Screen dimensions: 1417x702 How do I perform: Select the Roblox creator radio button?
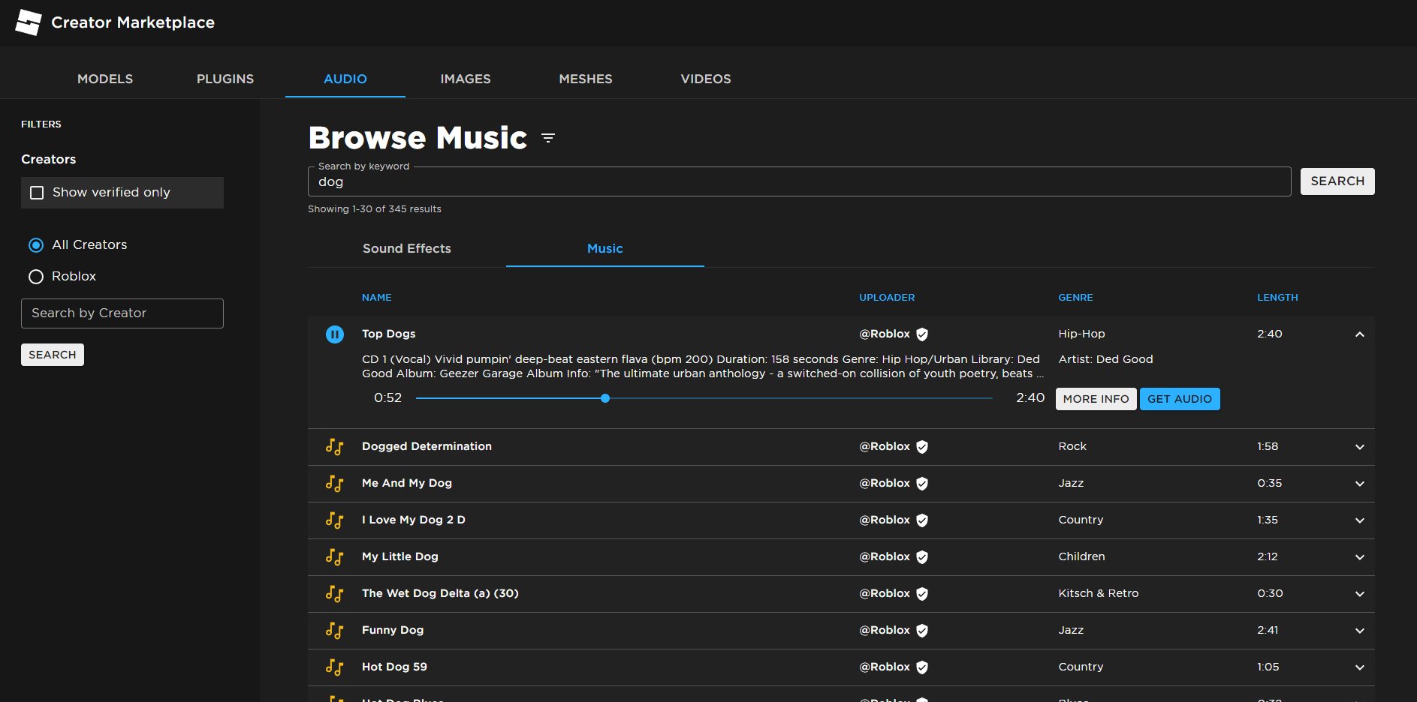36,277
